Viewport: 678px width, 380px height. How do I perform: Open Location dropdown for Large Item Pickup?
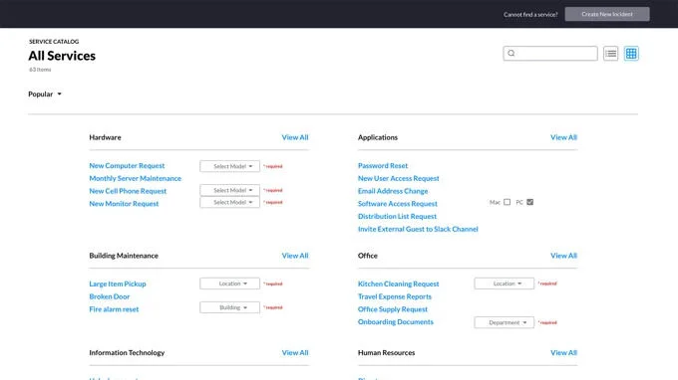click(x=229, y=284)
